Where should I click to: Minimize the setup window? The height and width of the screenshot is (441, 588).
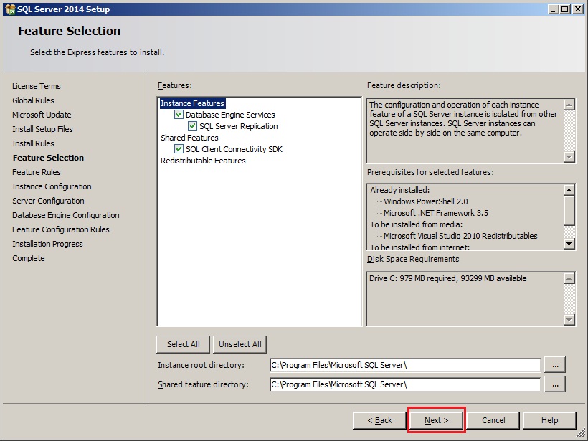pos(553,9)
